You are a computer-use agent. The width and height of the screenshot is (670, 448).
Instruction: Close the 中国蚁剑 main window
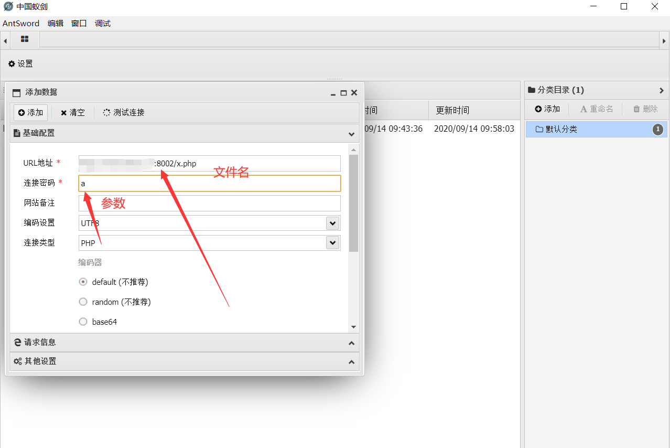(654, 7)
